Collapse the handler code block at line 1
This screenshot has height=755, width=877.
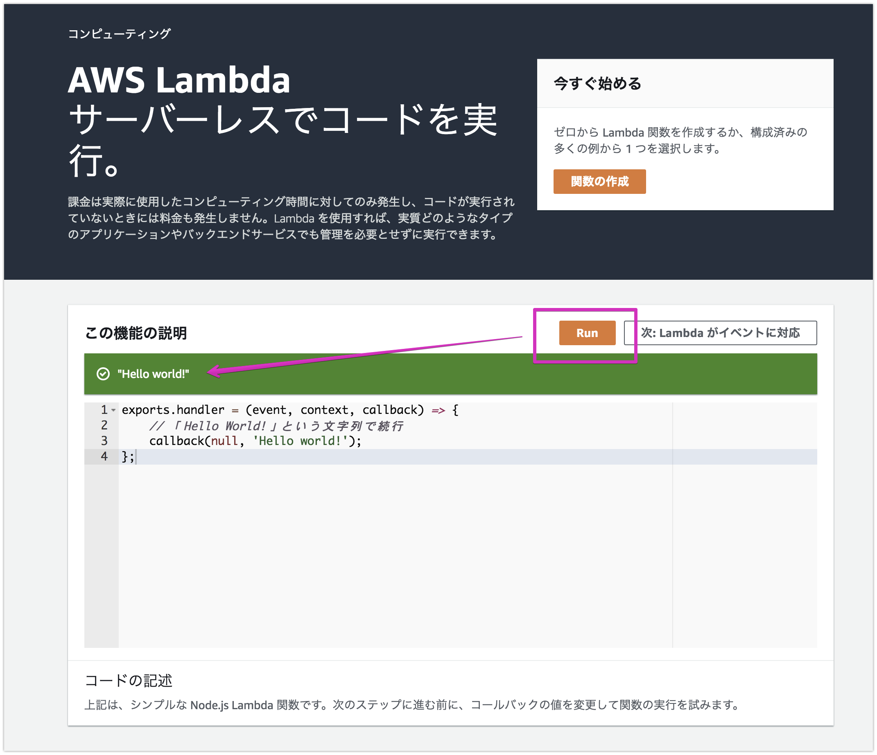click(113, 410)
